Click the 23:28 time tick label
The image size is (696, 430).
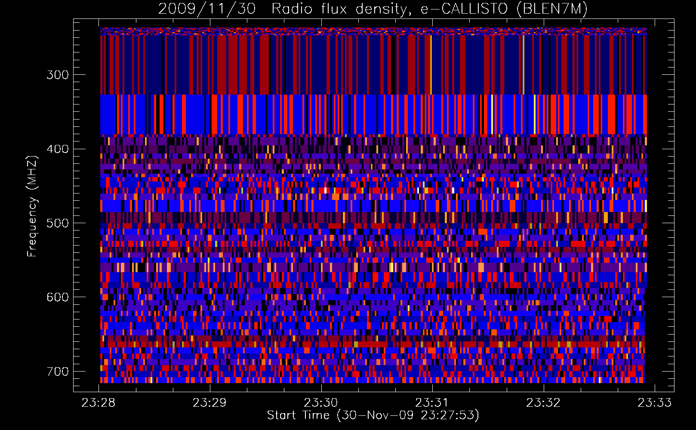tap(99, 402)
